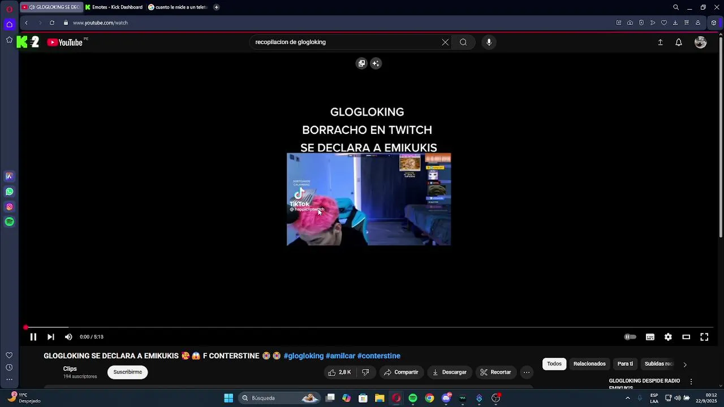Click the Recortar clip button
This screenshot has height=407, width=724.
495,373
